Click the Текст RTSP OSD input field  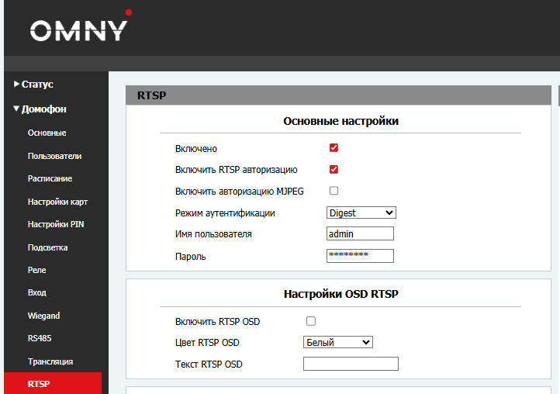(x=351, y=364)
